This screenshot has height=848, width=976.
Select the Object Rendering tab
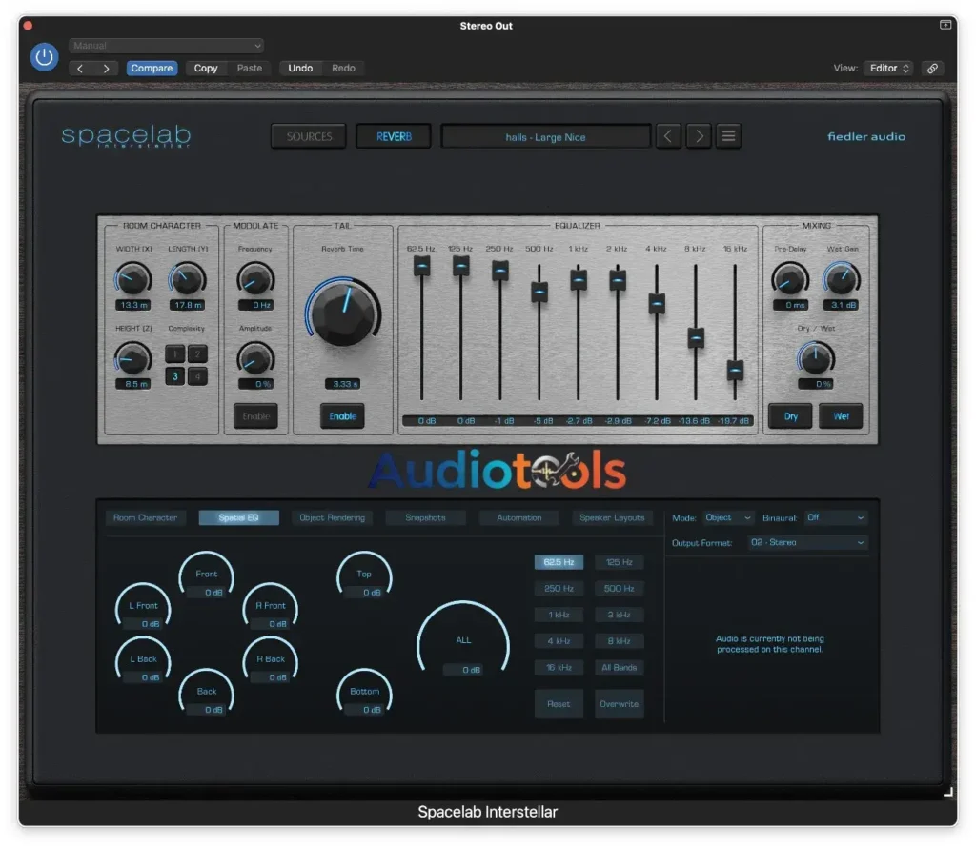coord(333,517)
